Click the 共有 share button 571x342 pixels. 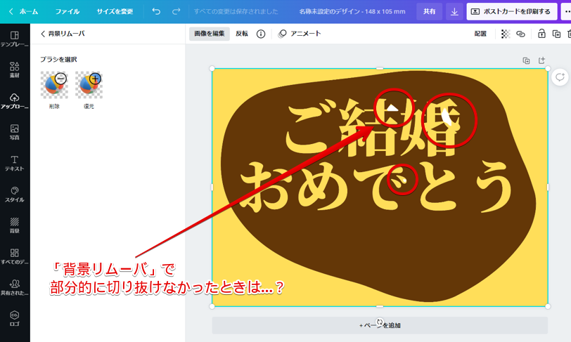pyautogui.click(x=430, y=11)
